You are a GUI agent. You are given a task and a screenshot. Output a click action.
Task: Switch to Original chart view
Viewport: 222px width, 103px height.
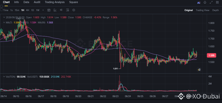pos(188,10)
